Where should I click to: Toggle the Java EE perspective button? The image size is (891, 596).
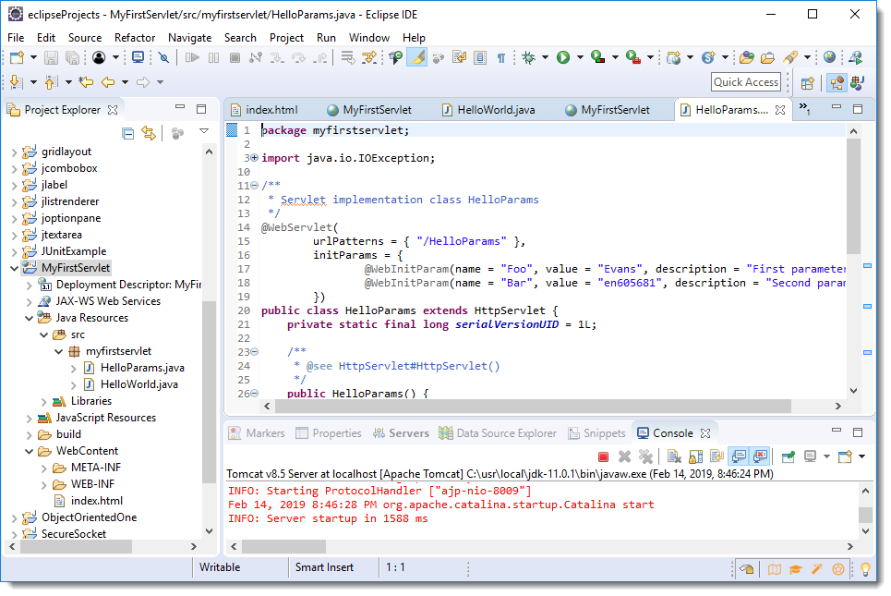point(837,82)
